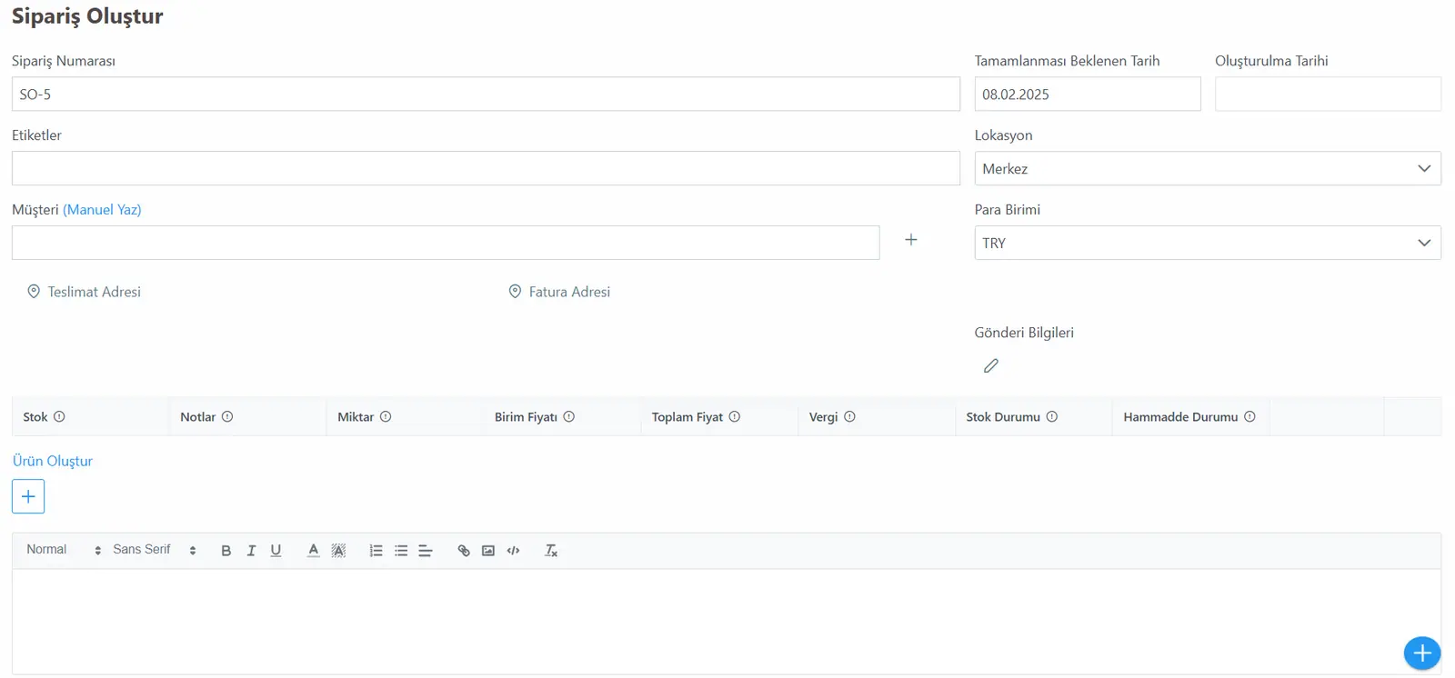
Task: Click the info icon beside Notlar column
Action: pyautogui.click(x=227, y=417)
